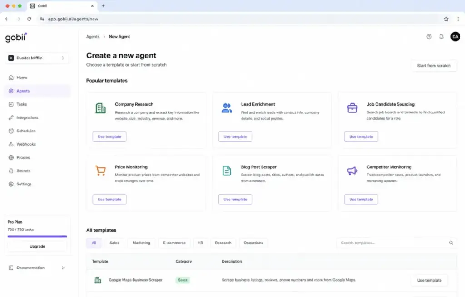Image resolution: width=465 pixels, height=297 pixels.
Task: Use template for Google Maps Business Scraper
Action: coord(429,280)
